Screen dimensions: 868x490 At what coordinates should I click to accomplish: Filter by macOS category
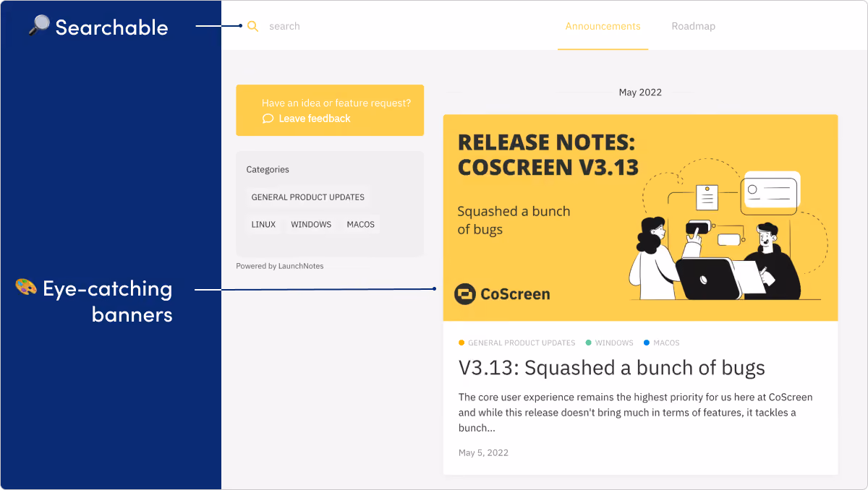click(361, 224)
